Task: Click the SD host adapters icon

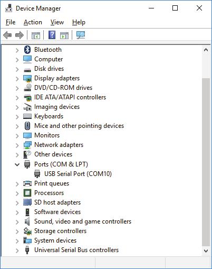Action: 27,202
